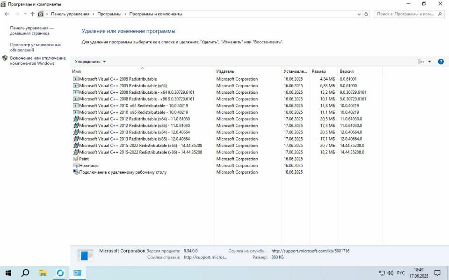Click size 10,1 МБ cell
449x280 pixels.
pyautogui.click(x=327, y=99)
